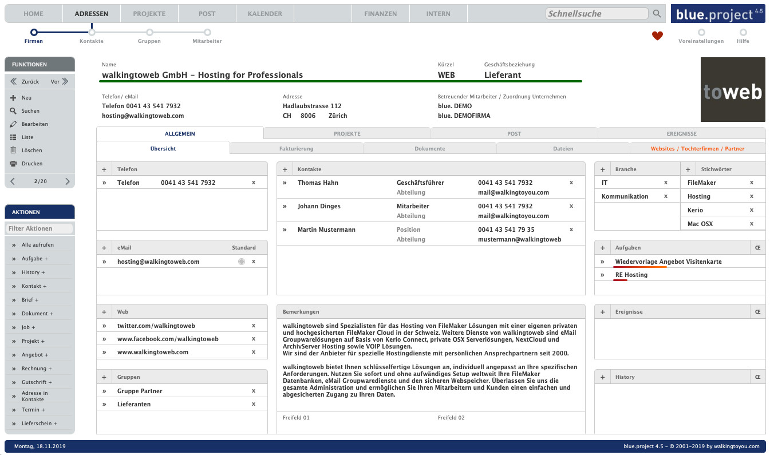
Task: Click the Drucken printer icon
Action: point(13,164)
